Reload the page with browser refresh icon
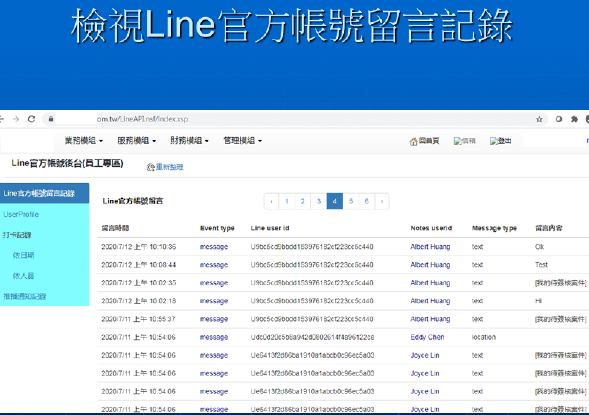 click(32, 119)
